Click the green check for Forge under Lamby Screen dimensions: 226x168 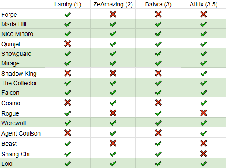tap(68, 15)
